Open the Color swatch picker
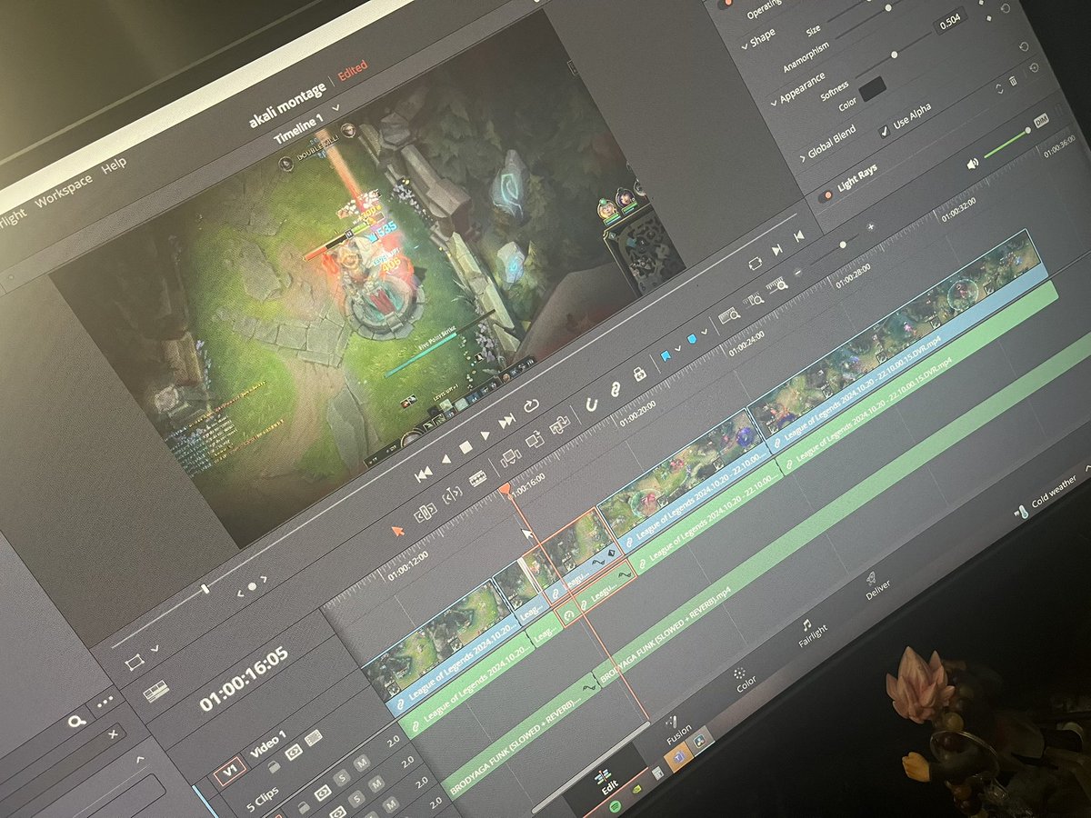Screen dimensions: 1091x818 (x=873, y=88)
